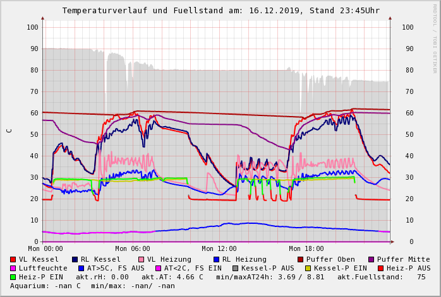Click the green Heiz-P EIN swatch
This screenshot has width=441, height=297.
13,277
